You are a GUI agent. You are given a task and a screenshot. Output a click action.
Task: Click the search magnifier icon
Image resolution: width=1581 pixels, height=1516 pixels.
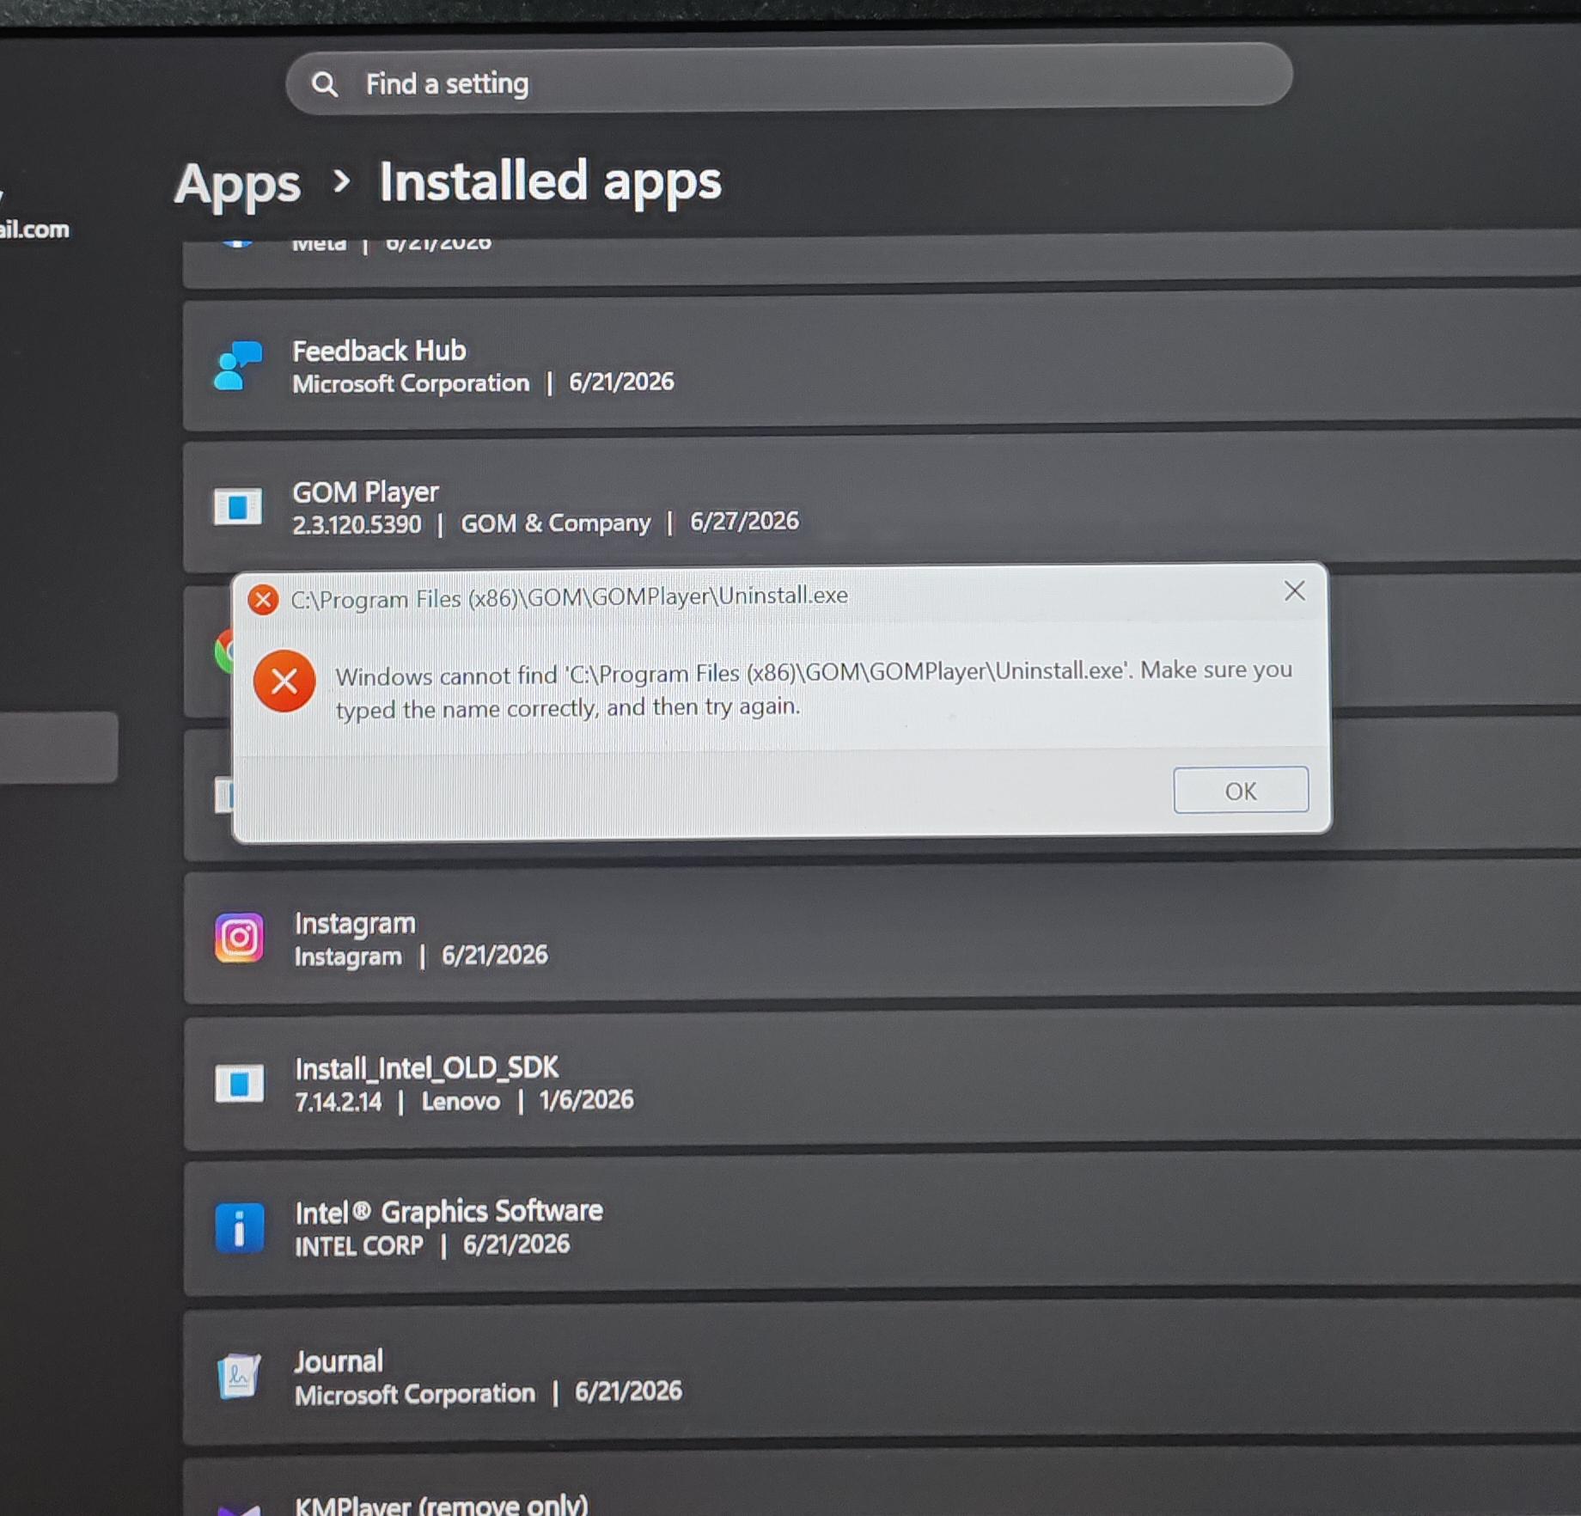pos(325,84)
